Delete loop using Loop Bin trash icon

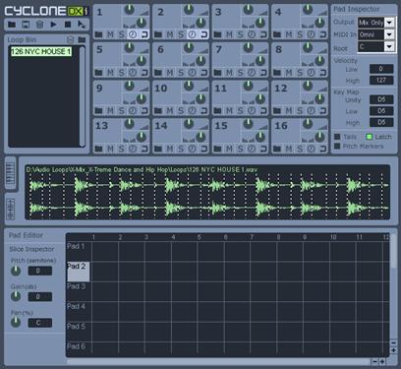pyautogui.click(x=71, y=39)
